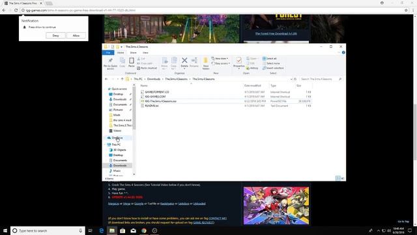This screenshot has height=235, width=417.
Task: Collapse the Quick access tree node
Action: (106, 89)
